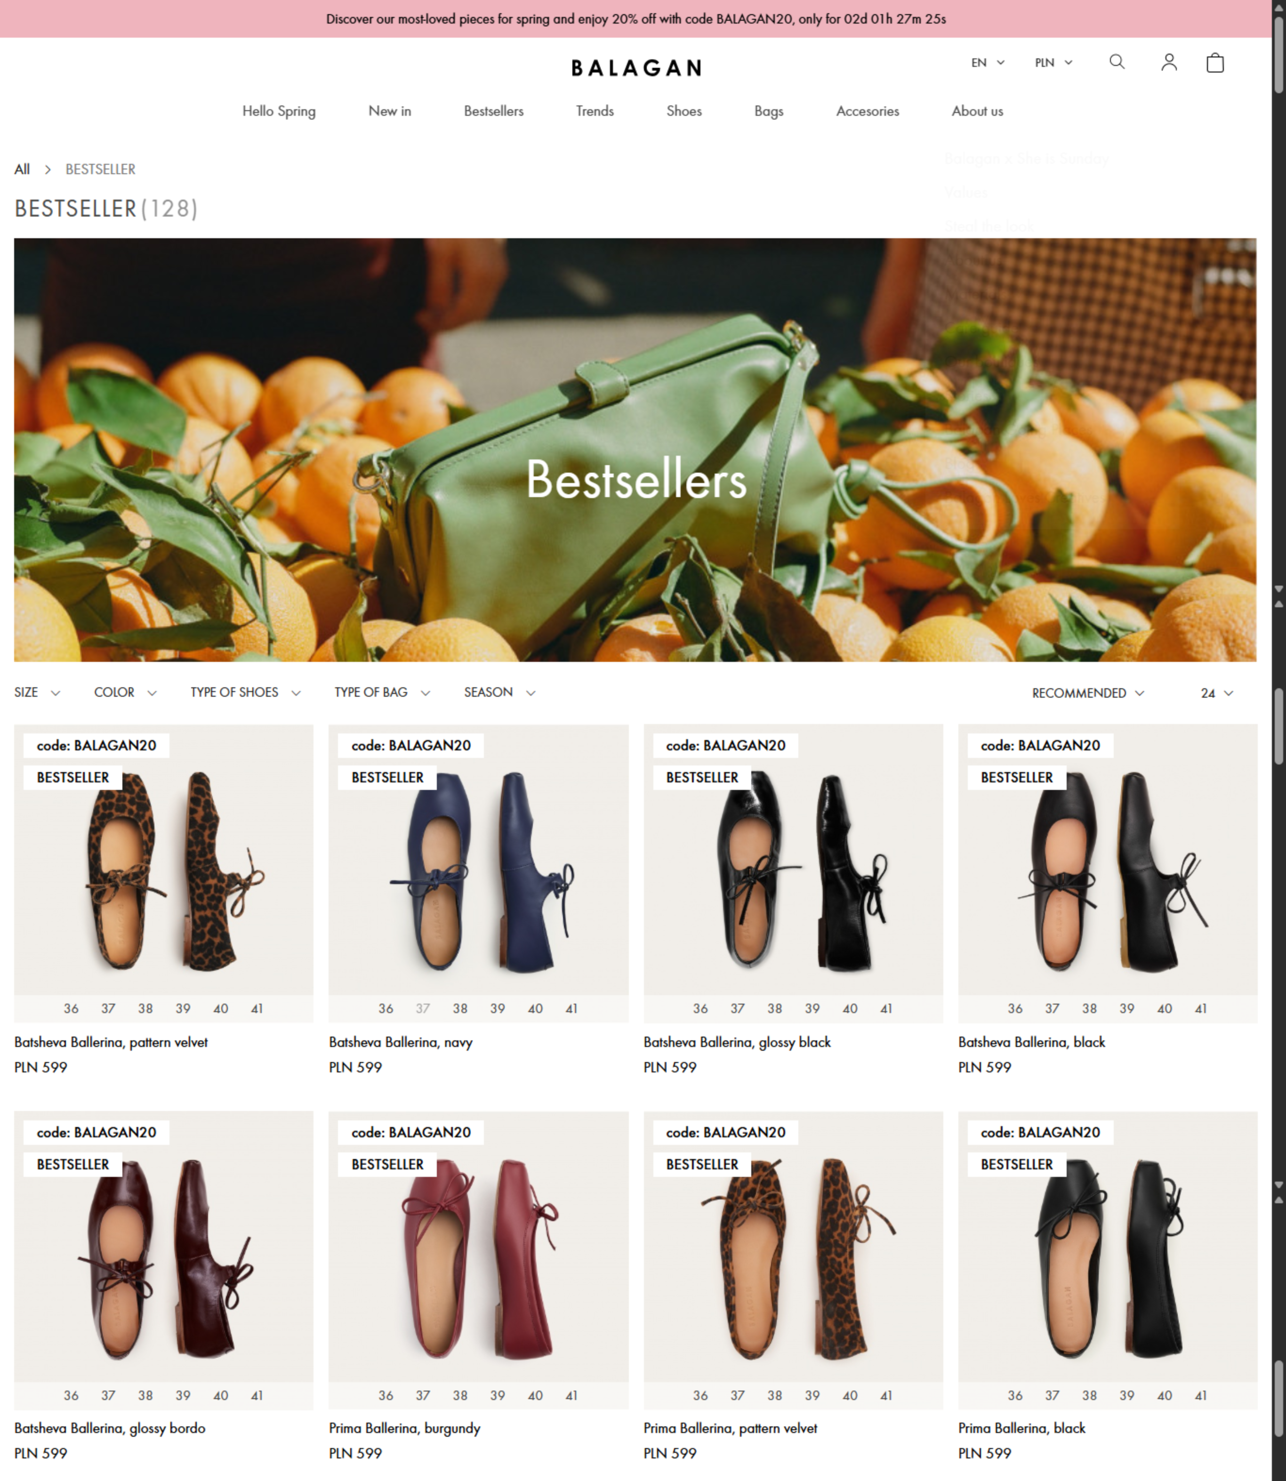Open the search magnifier icon
Screen dimensions: 1286x1481
pyautogui.click(x=1117, y=63)
